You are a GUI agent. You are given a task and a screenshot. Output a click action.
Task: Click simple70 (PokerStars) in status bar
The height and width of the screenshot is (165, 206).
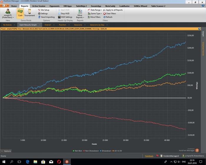tap(193, 156)
